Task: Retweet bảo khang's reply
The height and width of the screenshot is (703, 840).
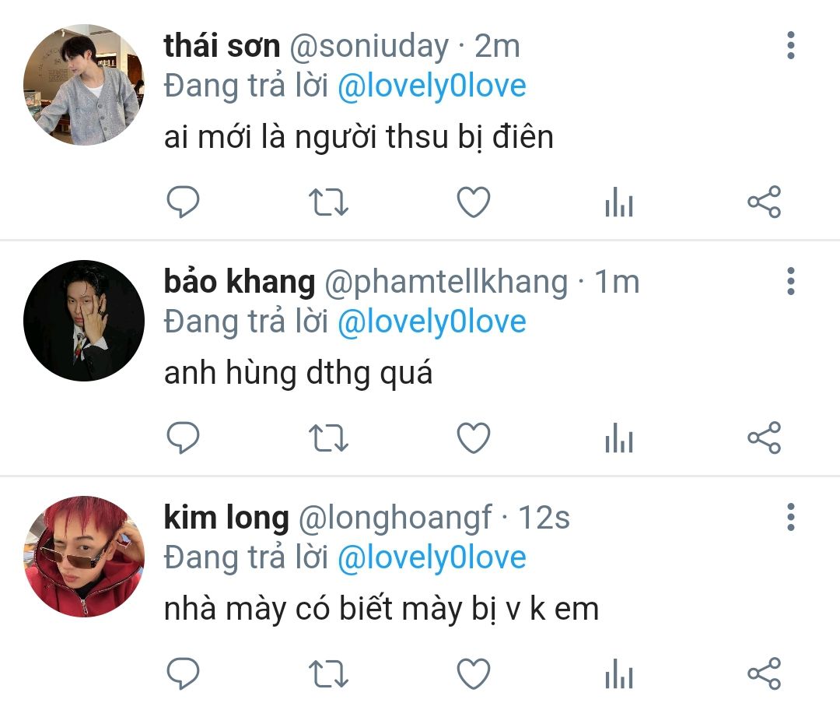Action: pyautogui.click(x=328, y=438)
